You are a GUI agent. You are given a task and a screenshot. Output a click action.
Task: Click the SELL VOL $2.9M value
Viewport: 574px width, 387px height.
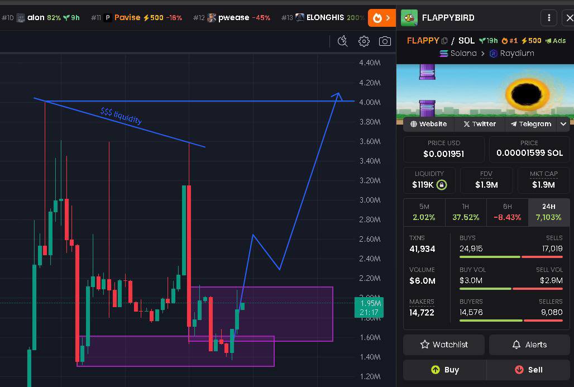point(551,281)
